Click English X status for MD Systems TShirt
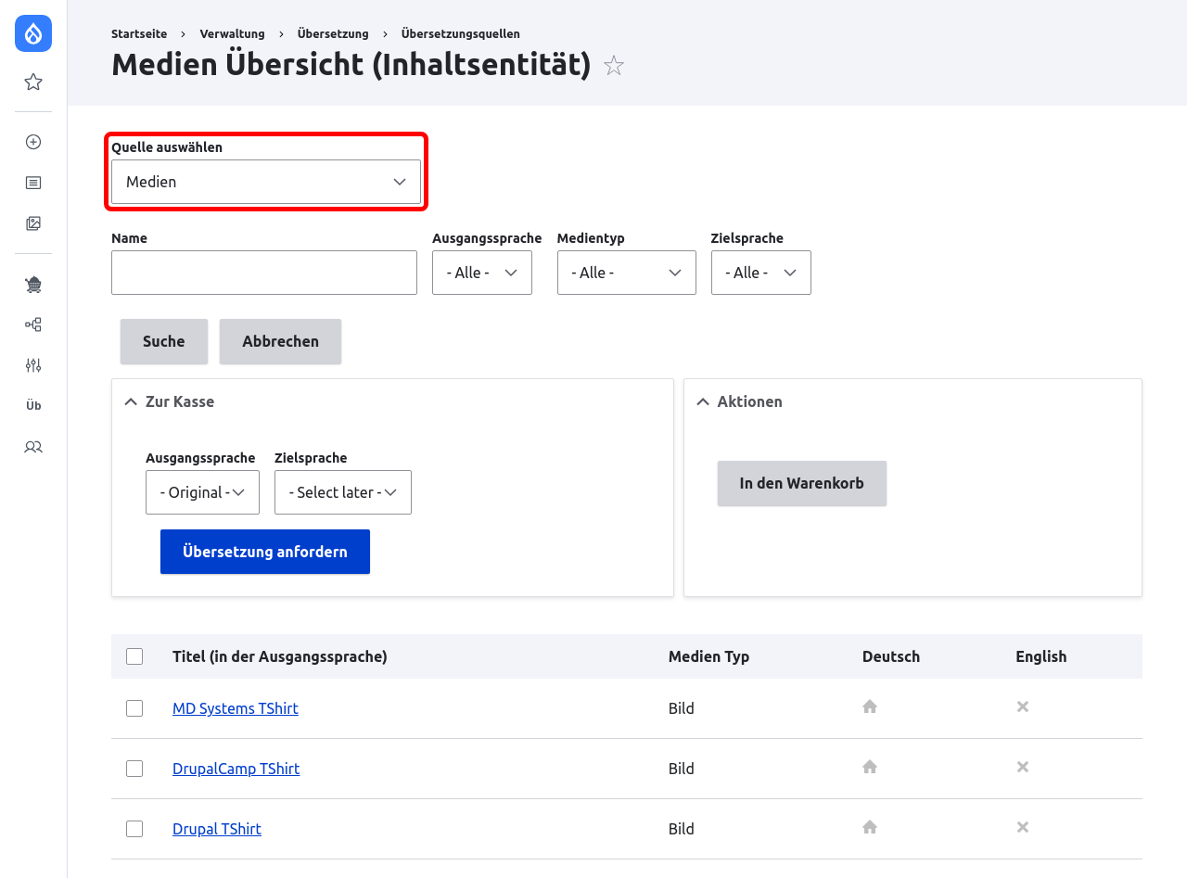 (x=1023, y=706)
